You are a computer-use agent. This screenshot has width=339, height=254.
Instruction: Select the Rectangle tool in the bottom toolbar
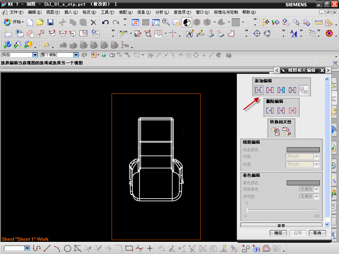click(129, 248)
